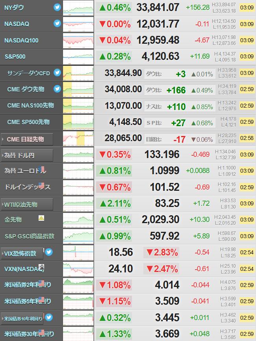Image resolution: width=256 pixels, height=341 pixels.
Task: Click the ▼2.83% change on VIX恐怖指数
Action: tap(161, 252)
